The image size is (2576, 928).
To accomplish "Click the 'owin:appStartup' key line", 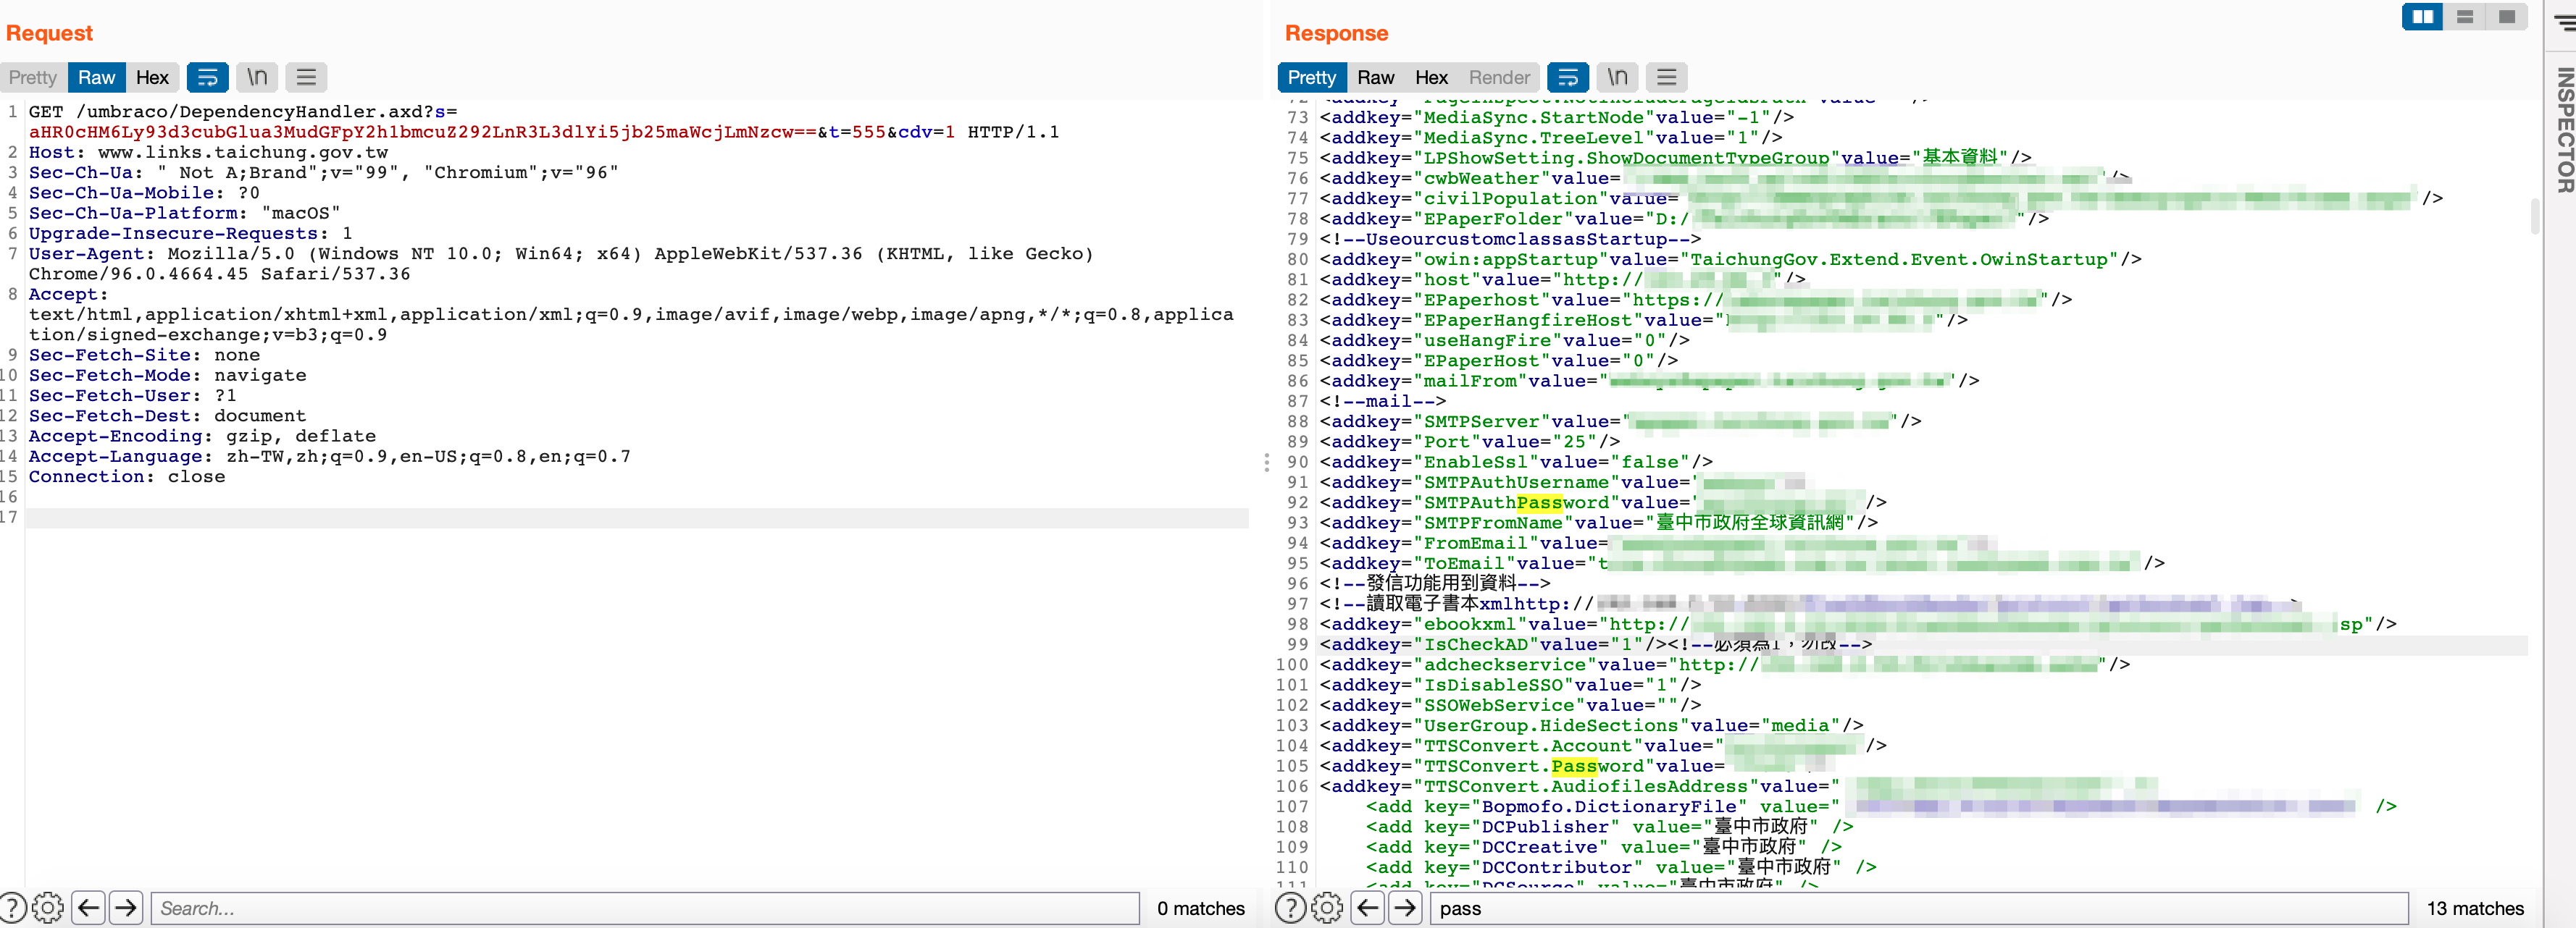I will (1731, 258).
